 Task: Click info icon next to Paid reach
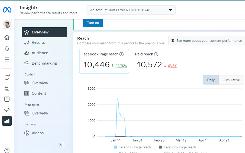[156, 54]
